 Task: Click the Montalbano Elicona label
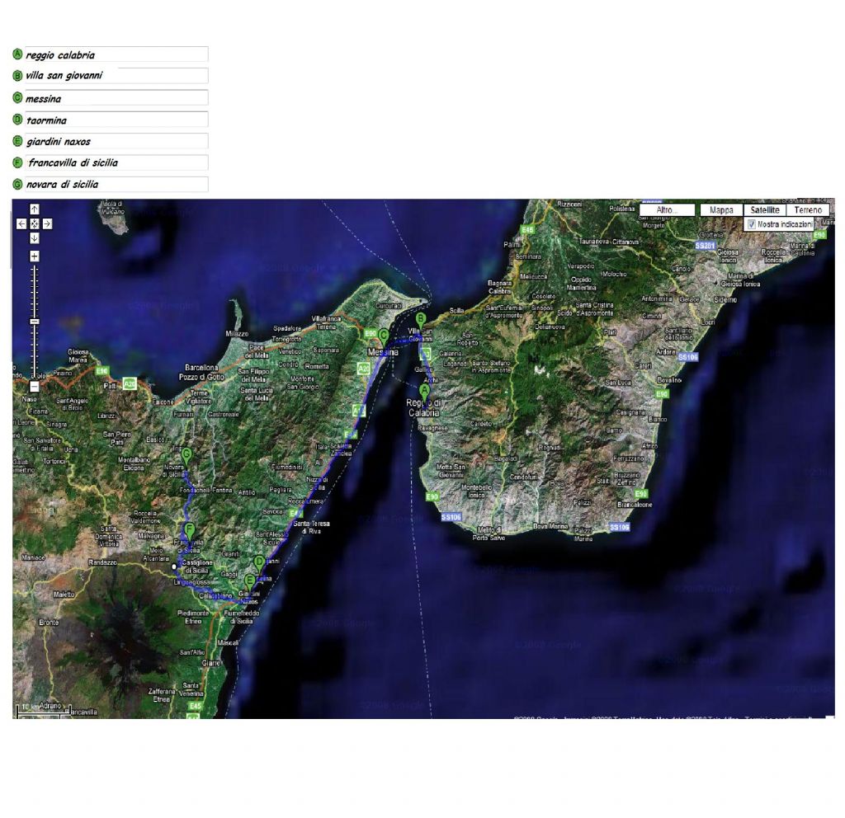point(135,463)
